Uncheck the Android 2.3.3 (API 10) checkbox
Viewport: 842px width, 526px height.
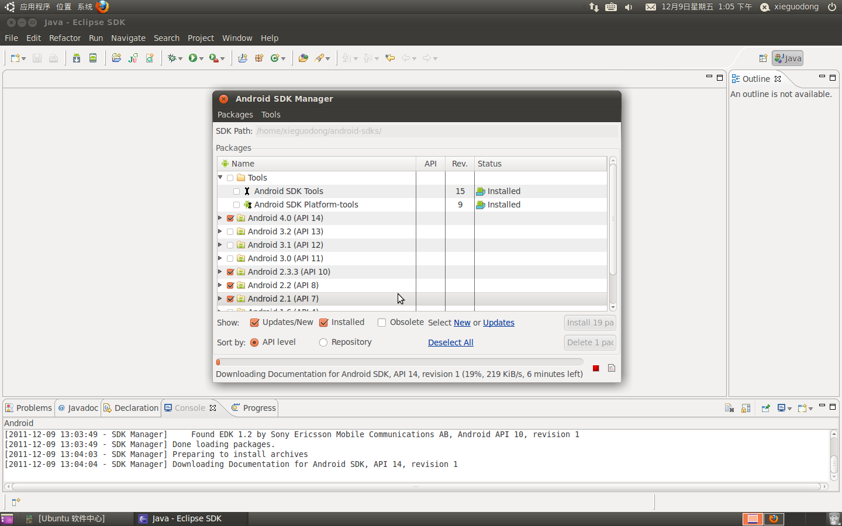click(x=230, y=272)
